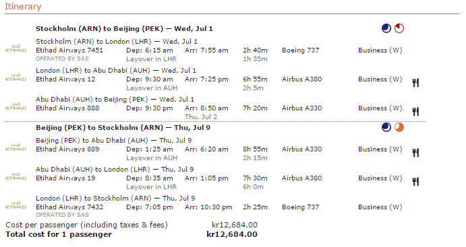Click Etihad Airways 19 flight number
The width and height of the screenshot is (466, 247).
coord(65,178)
